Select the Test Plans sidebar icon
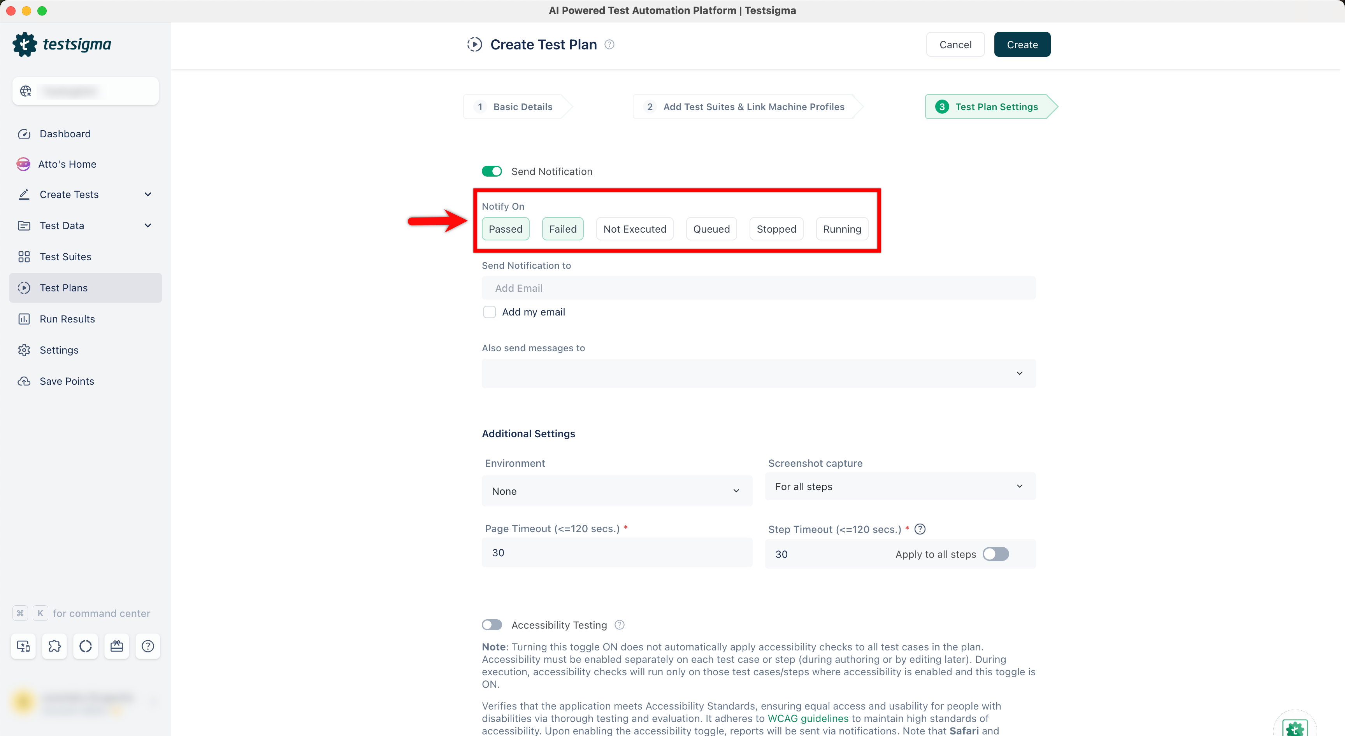1345x736 pixels. coord(24,288)
